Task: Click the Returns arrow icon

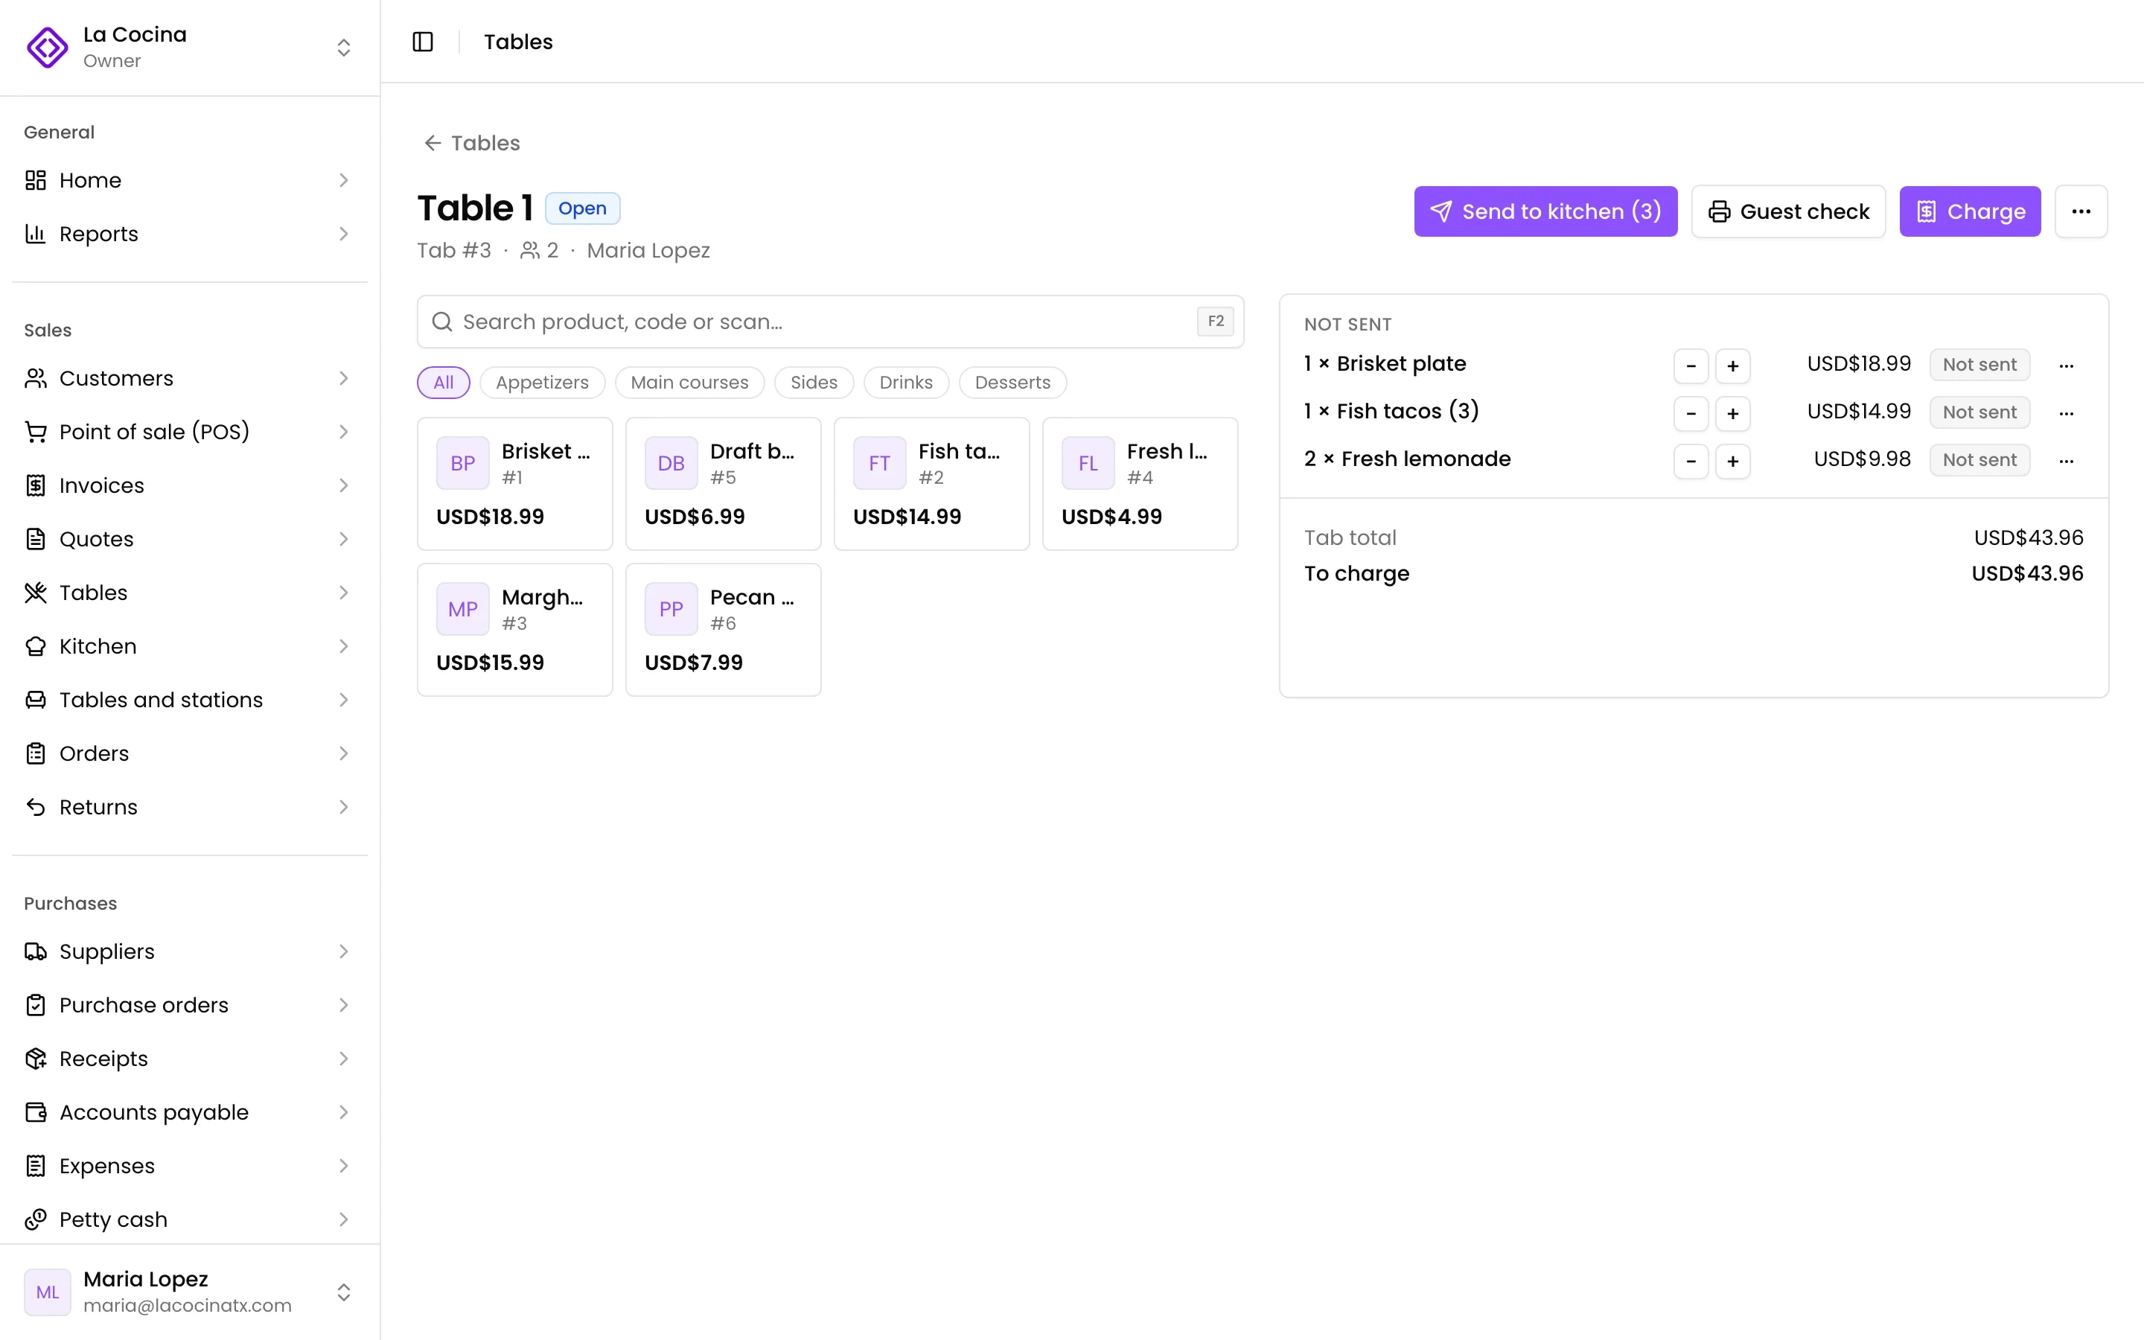Action: coord(36,808)
